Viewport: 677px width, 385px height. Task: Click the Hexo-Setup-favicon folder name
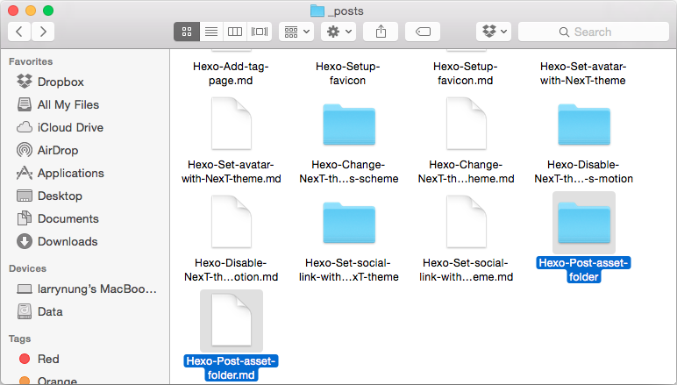348,74
